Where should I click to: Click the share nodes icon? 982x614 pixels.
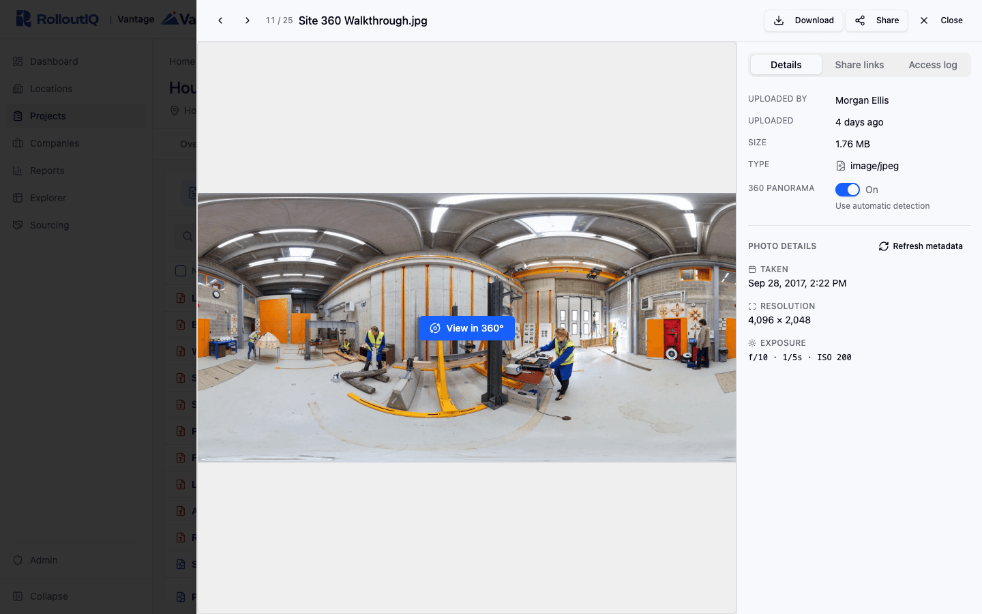click(861, 20)
